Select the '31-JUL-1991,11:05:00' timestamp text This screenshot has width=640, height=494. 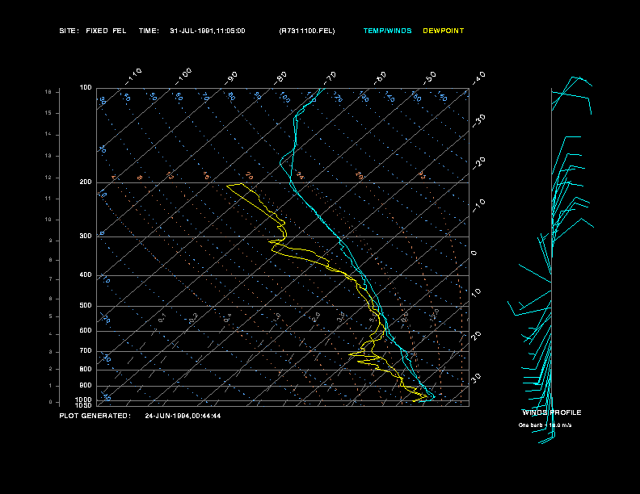pos(208,31)
